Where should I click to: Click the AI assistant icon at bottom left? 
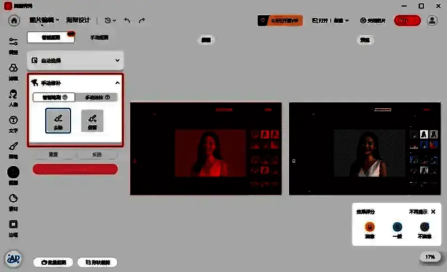13,259
